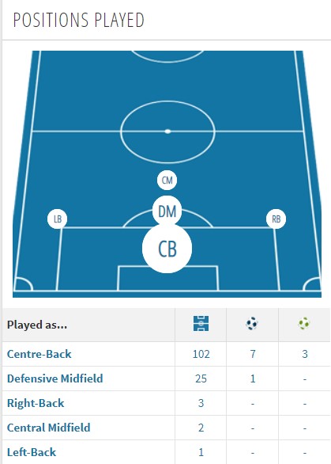The height and width of the screenshot is (464, 331).
Task: Click the 102 matches value for Centre-Back
Action: [201, 354]
